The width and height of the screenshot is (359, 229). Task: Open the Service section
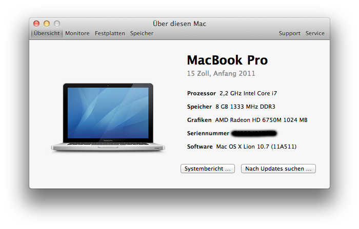pyautogui.click(x=315, y=33)
